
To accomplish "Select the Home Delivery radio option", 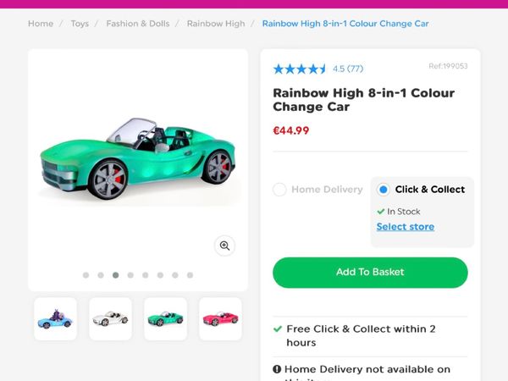I will pos(279,190).
